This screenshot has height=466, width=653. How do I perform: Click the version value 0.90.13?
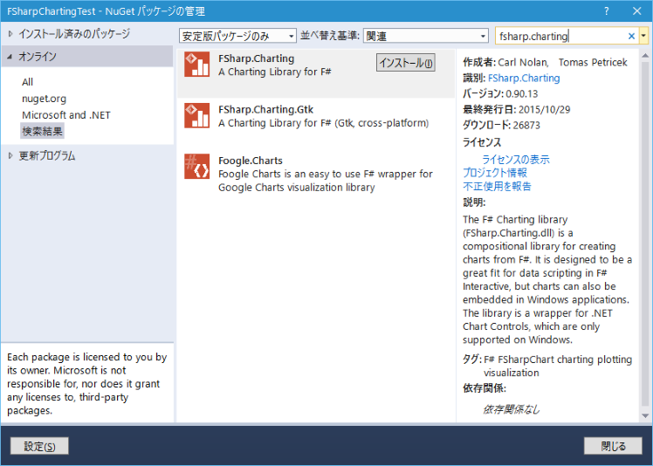tap(522, 93)
